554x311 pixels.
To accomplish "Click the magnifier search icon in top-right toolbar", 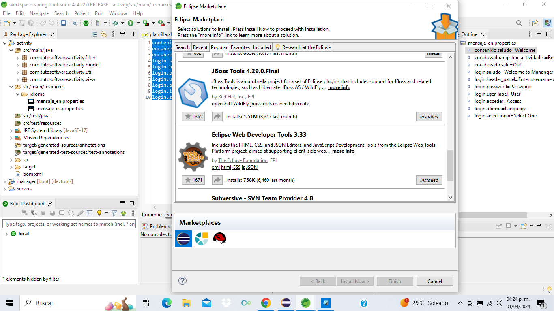I will pyautogui.click(x=519, y=23).
